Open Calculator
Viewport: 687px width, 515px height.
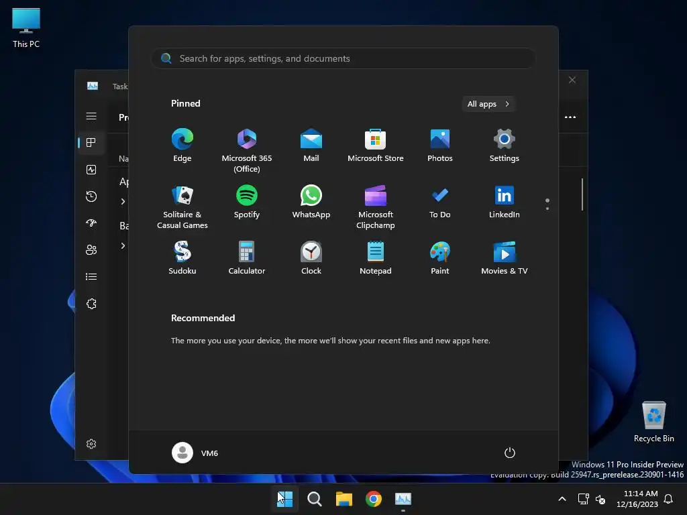[x=247, y=258]
